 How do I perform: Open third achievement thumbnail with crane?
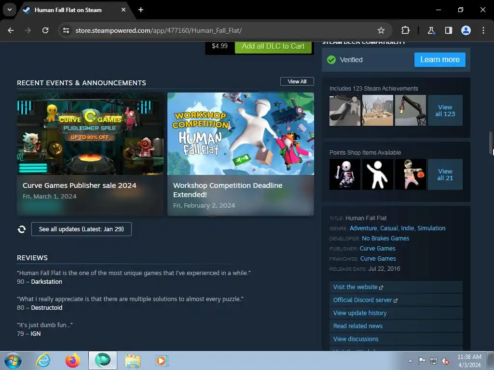pos(410,110)
